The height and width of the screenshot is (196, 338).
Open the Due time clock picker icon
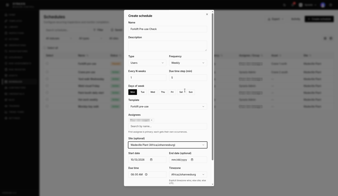(x=146, y=174)
